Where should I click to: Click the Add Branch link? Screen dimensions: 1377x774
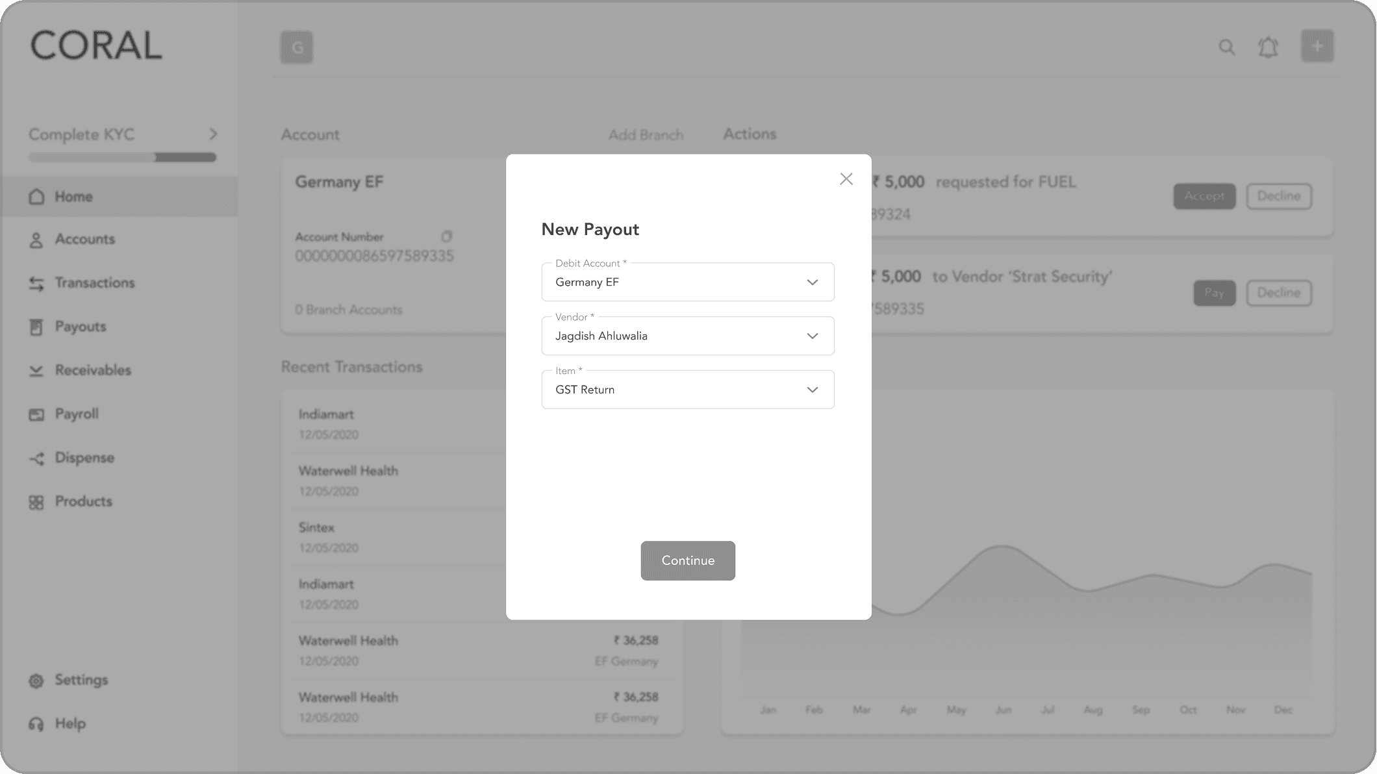[646, 135]
